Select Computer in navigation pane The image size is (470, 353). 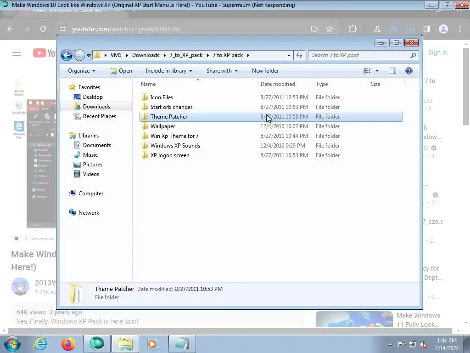click(91, 194)
